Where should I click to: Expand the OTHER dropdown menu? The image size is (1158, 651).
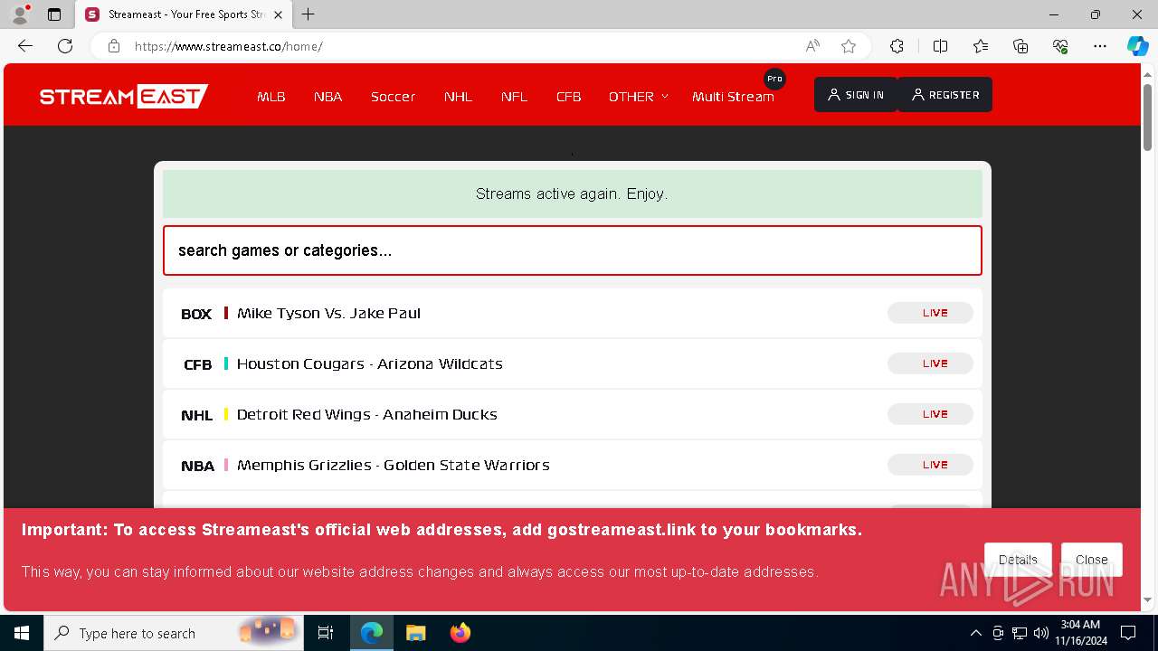638,96
